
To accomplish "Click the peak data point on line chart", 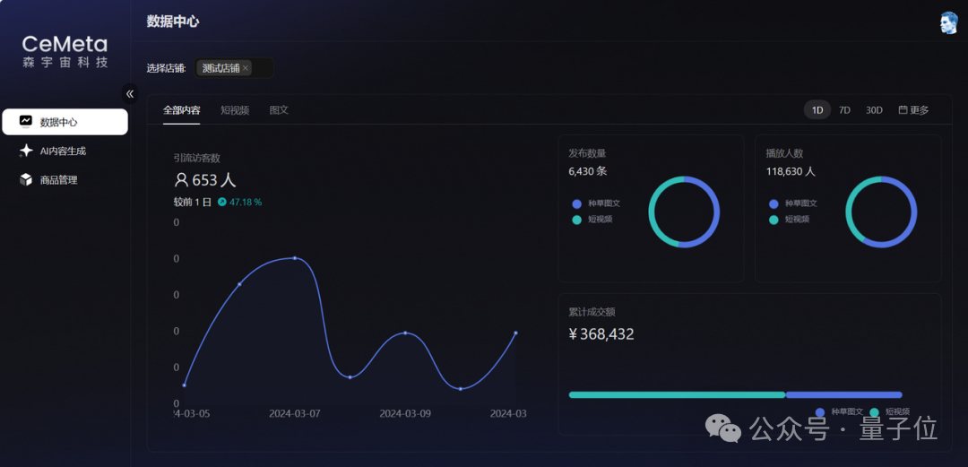I will [x=295, y=258].
